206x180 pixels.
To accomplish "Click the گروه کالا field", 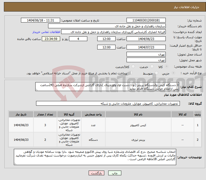I will 108,104.
